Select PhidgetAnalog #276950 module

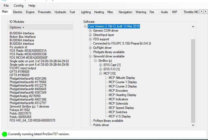pyautogui.click(x=25, y=96)
